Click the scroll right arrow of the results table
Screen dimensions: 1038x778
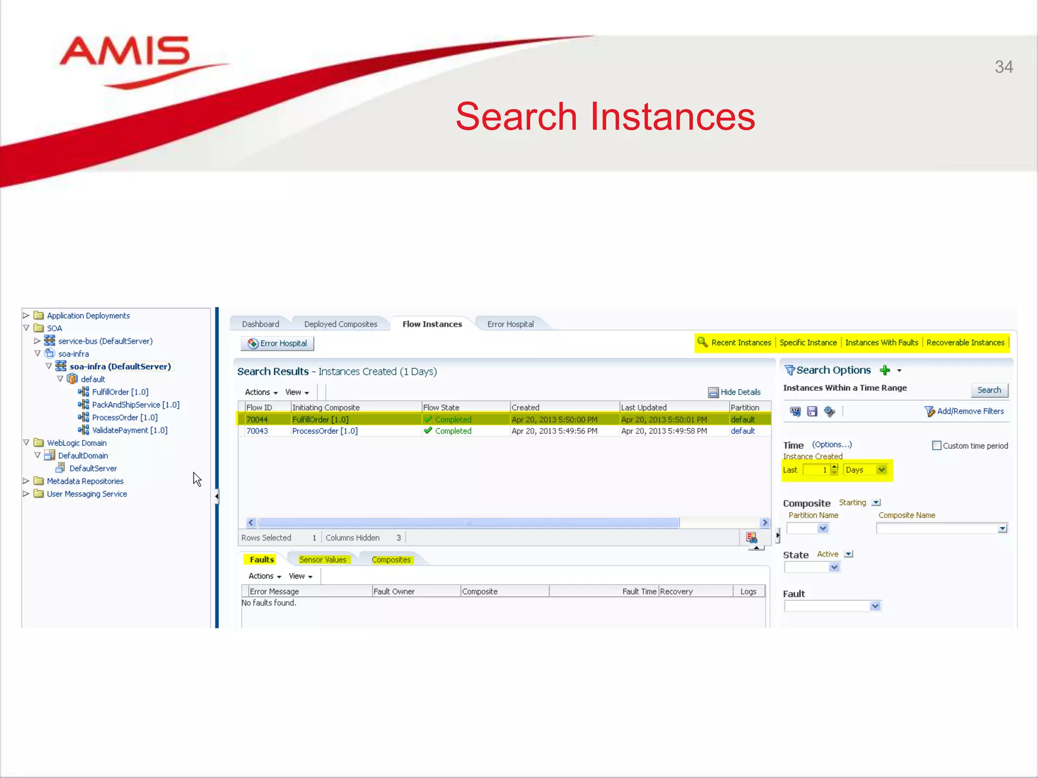pyautogui.click(x=765, y=523)
